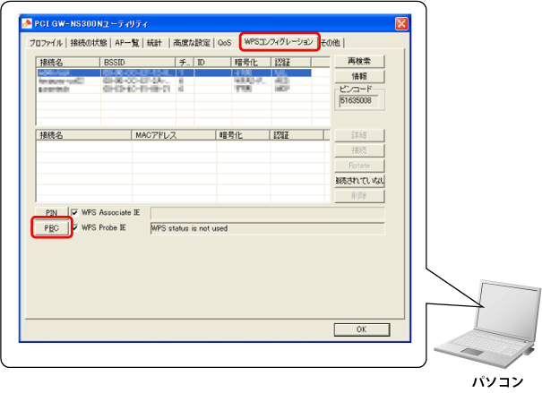542x393 pixels.
Task: Switch to the QoS tab
Action: point(224,42)
